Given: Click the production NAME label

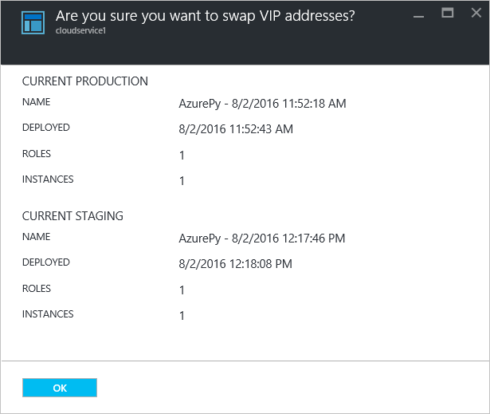Looking at the screenshot, I should [36, 102].
